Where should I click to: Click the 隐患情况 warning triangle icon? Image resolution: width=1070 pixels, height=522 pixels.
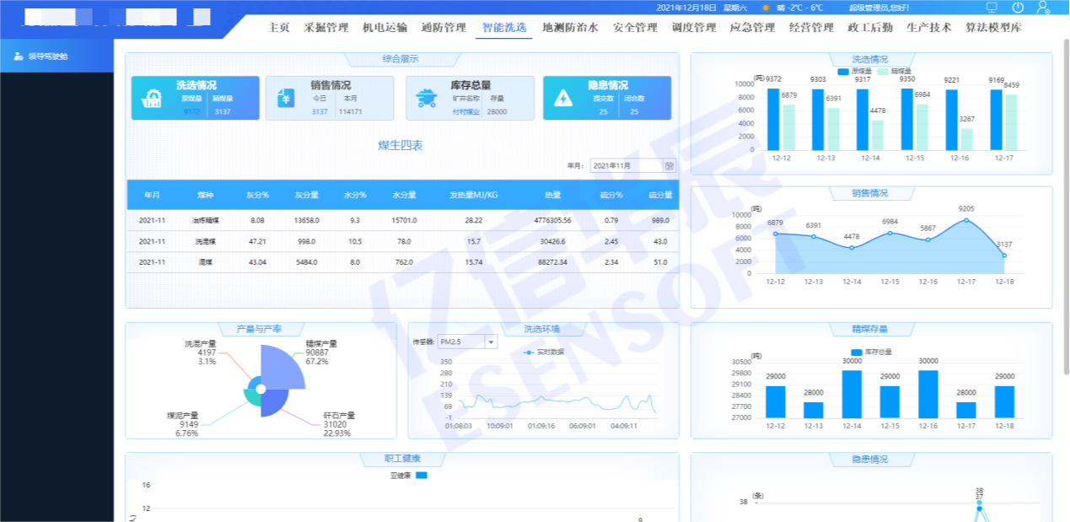click(x=562, y=98)
